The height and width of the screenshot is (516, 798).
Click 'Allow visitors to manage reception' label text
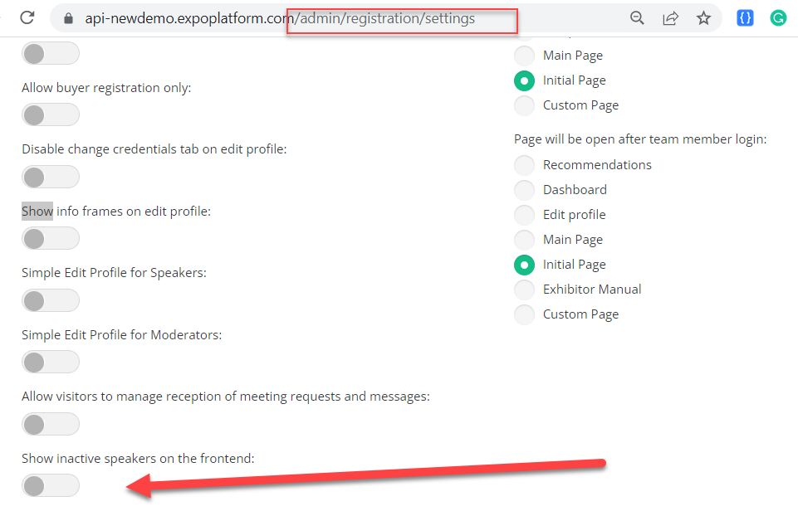226,397
